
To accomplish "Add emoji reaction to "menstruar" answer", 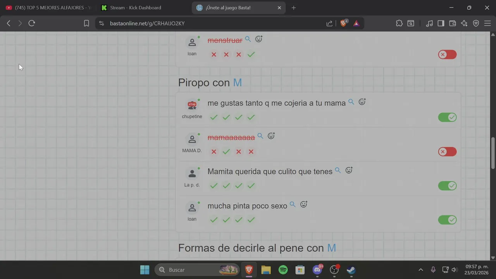I will pyautogui.click(x=259, y=39).
